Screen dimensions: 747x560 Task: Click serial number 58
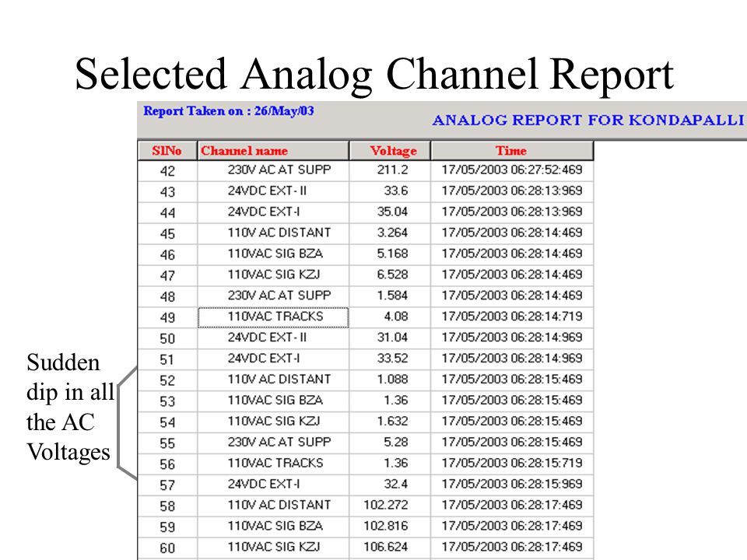[x=167, y=506]
